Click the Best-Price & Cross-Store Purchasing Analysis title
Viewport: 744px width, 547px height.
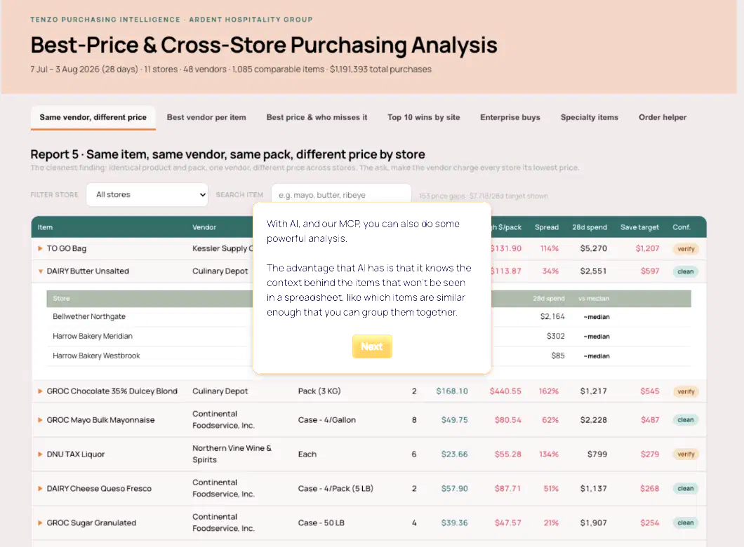click(264, 46)
